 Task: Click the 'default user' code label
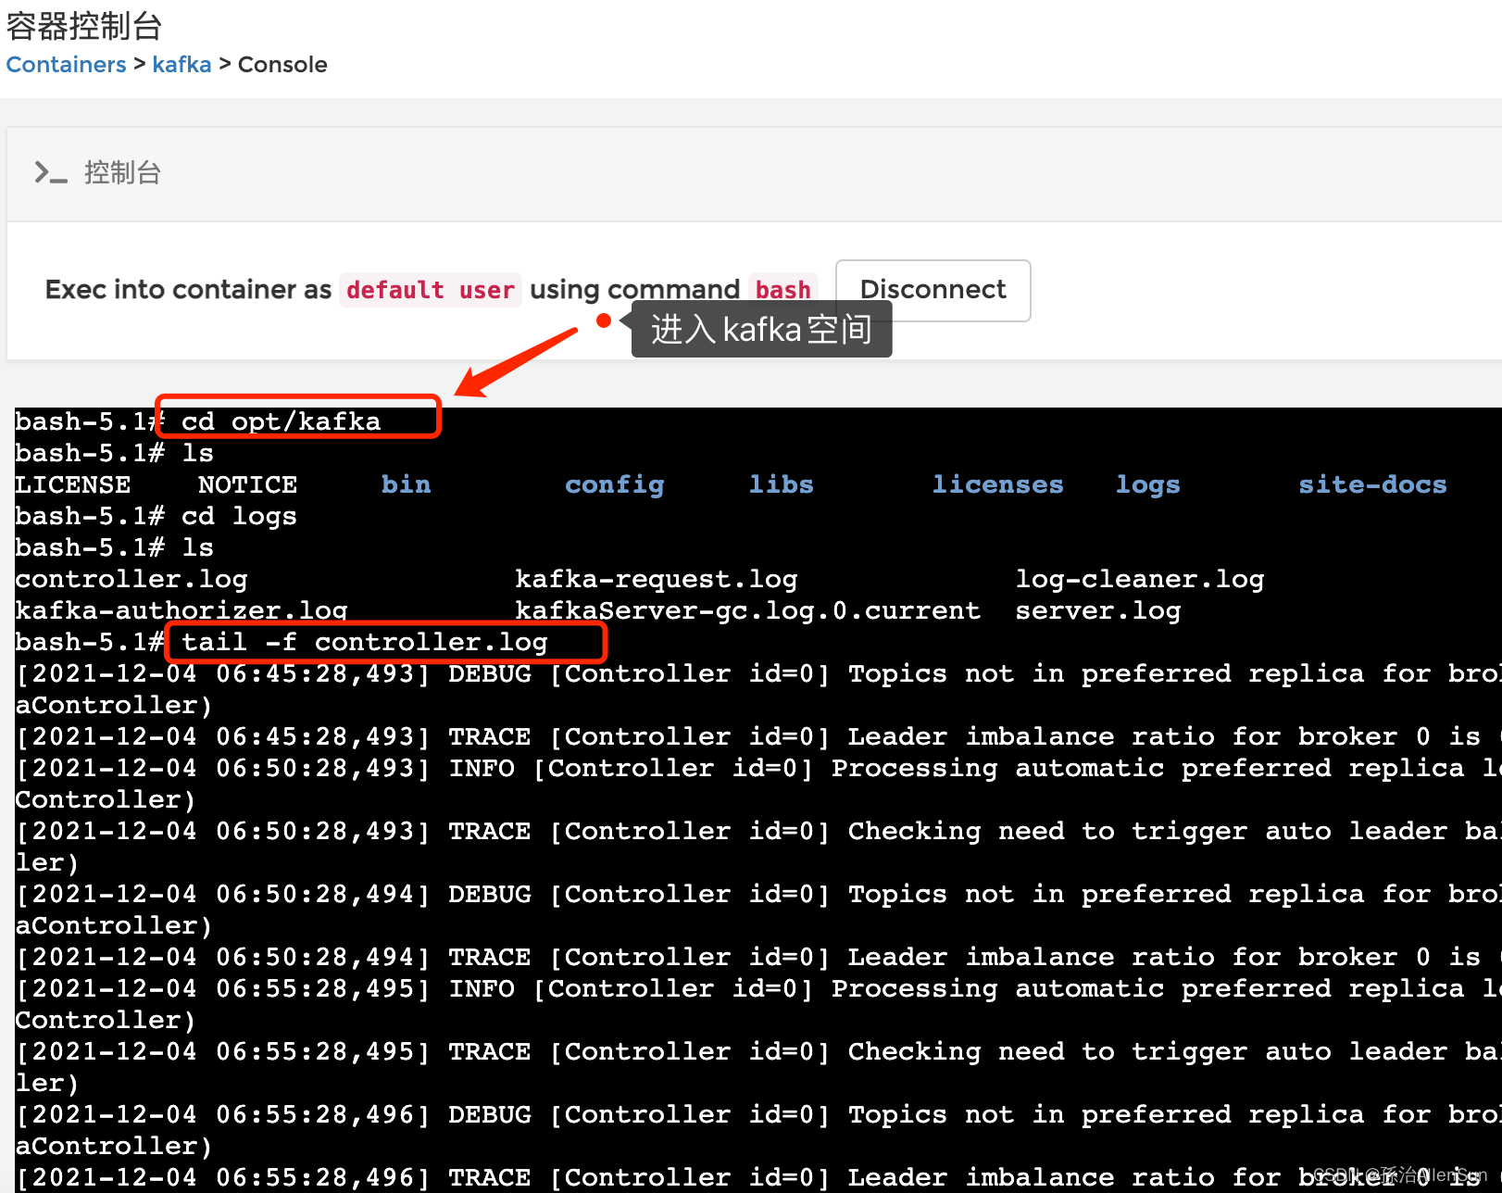431,290
